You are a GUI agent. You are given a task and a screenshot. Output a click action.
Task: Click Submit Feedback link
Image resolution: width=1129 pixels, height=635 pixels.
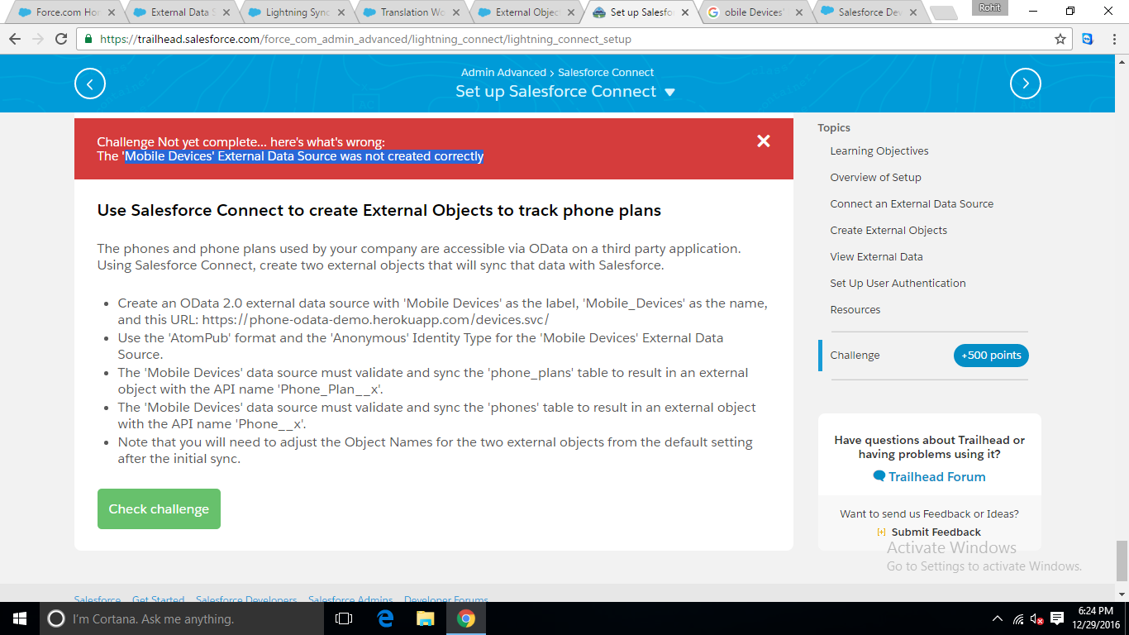pos(929,532)
